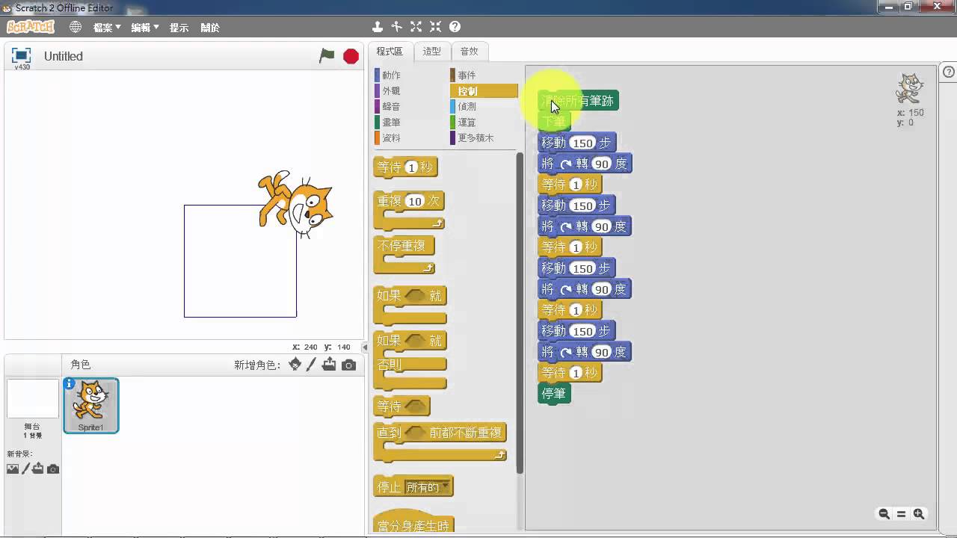Screen dimensions: 957x538
Task: Click the green flag to run
Action: pos(327,56)
